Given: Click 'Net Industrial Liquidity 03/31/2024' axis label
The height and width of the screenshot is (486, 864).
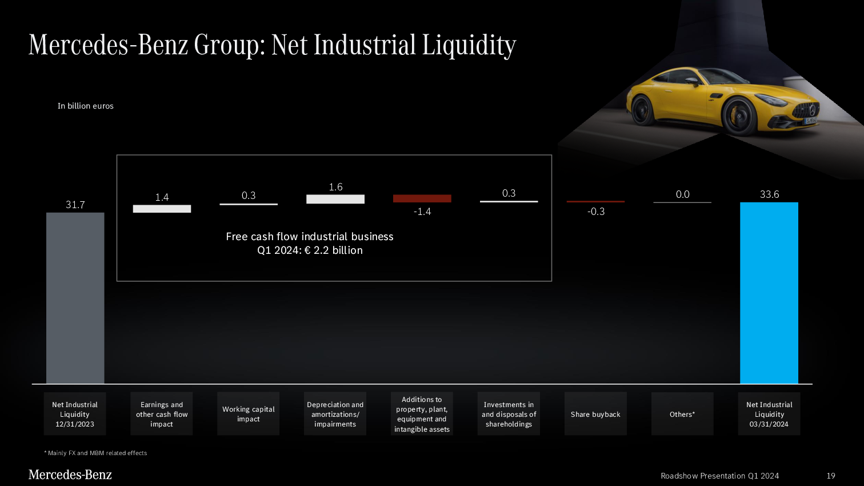Looking at the screenshot, I should coord(769,414).
